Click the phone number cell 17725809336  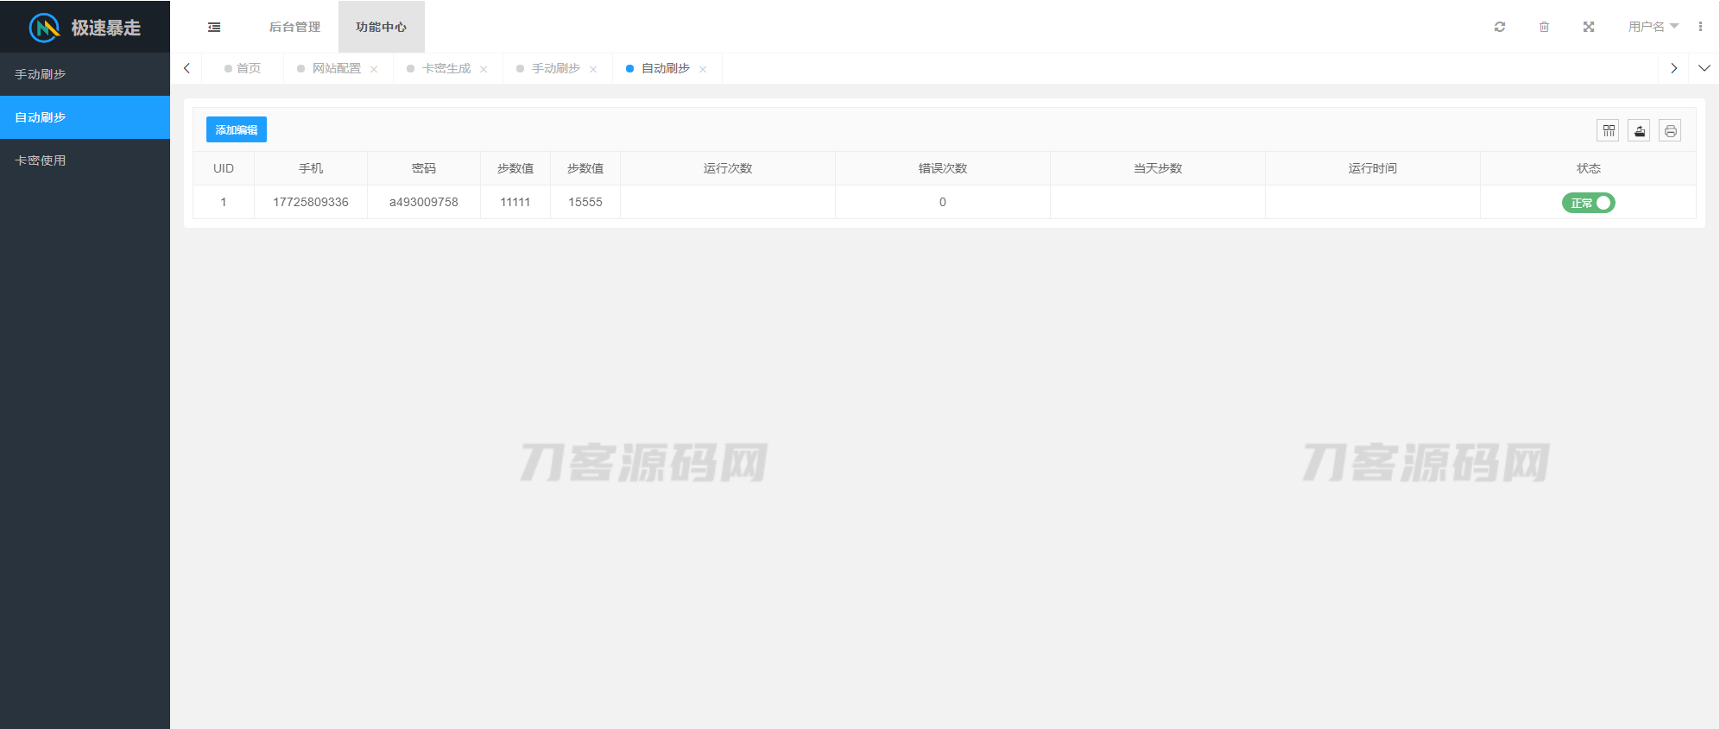tap(311, 202)
